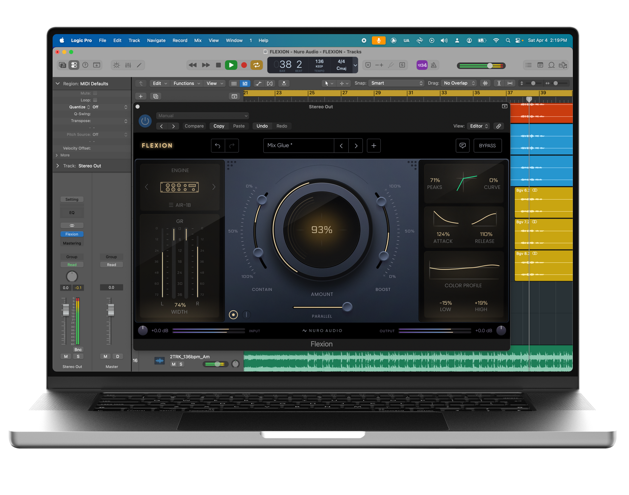
Task: Click the Fast Forward transport button
Action: (x=206, y=65)
